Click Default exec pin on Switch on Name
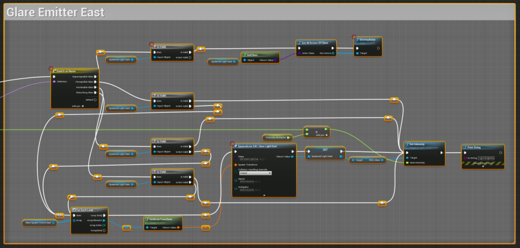The width and height of the screenshot is (520, 248). point(95,99)
